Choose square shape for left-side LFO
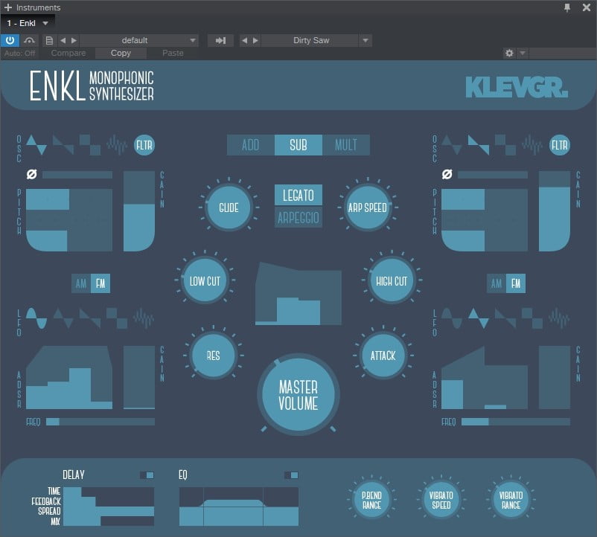Viewport: 597px width, 537px height. point(117,318)
